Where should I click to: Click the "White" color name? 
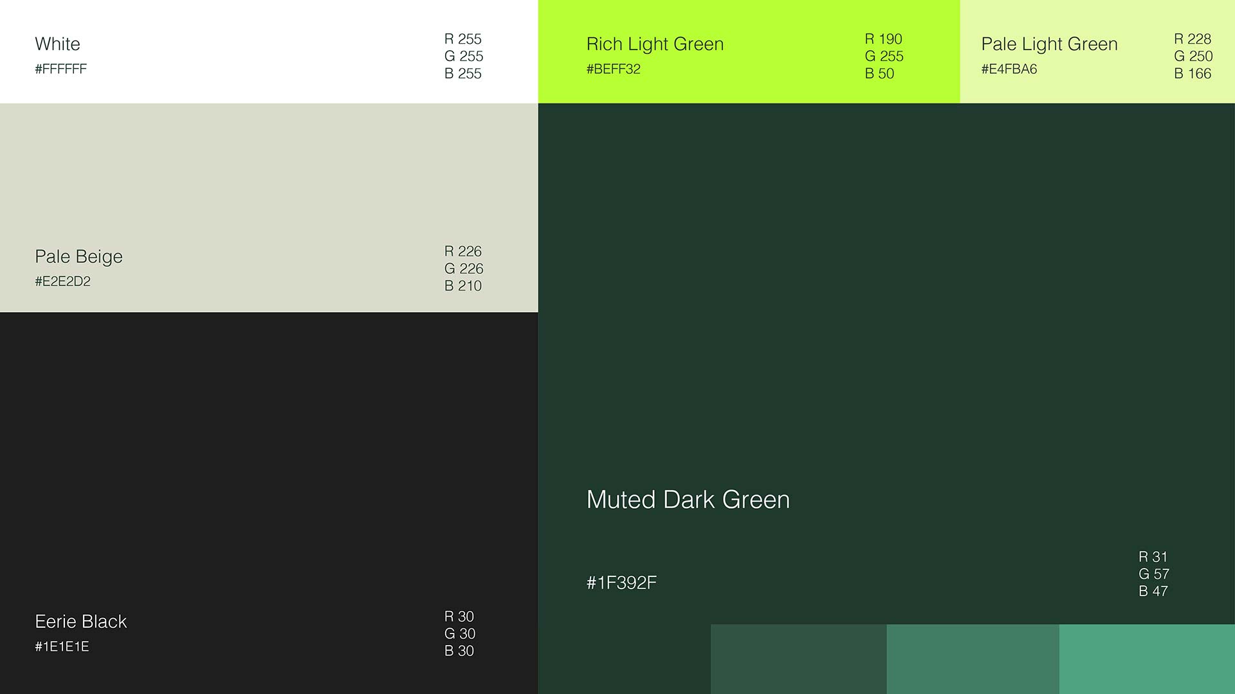pyautogui.click(x=57, y=44)
